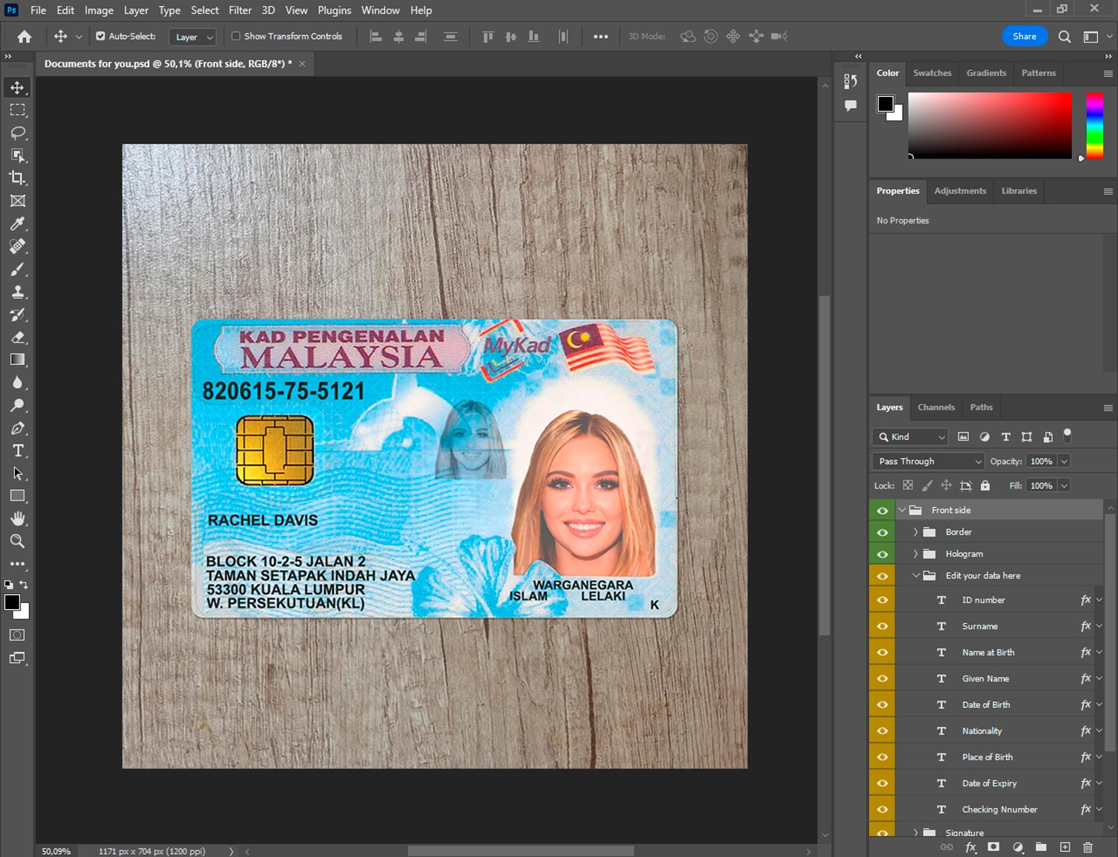Viewport: 1118px width, 857px height.
Task: Hide the Border group visibility eye
Action: click(882, 532)
